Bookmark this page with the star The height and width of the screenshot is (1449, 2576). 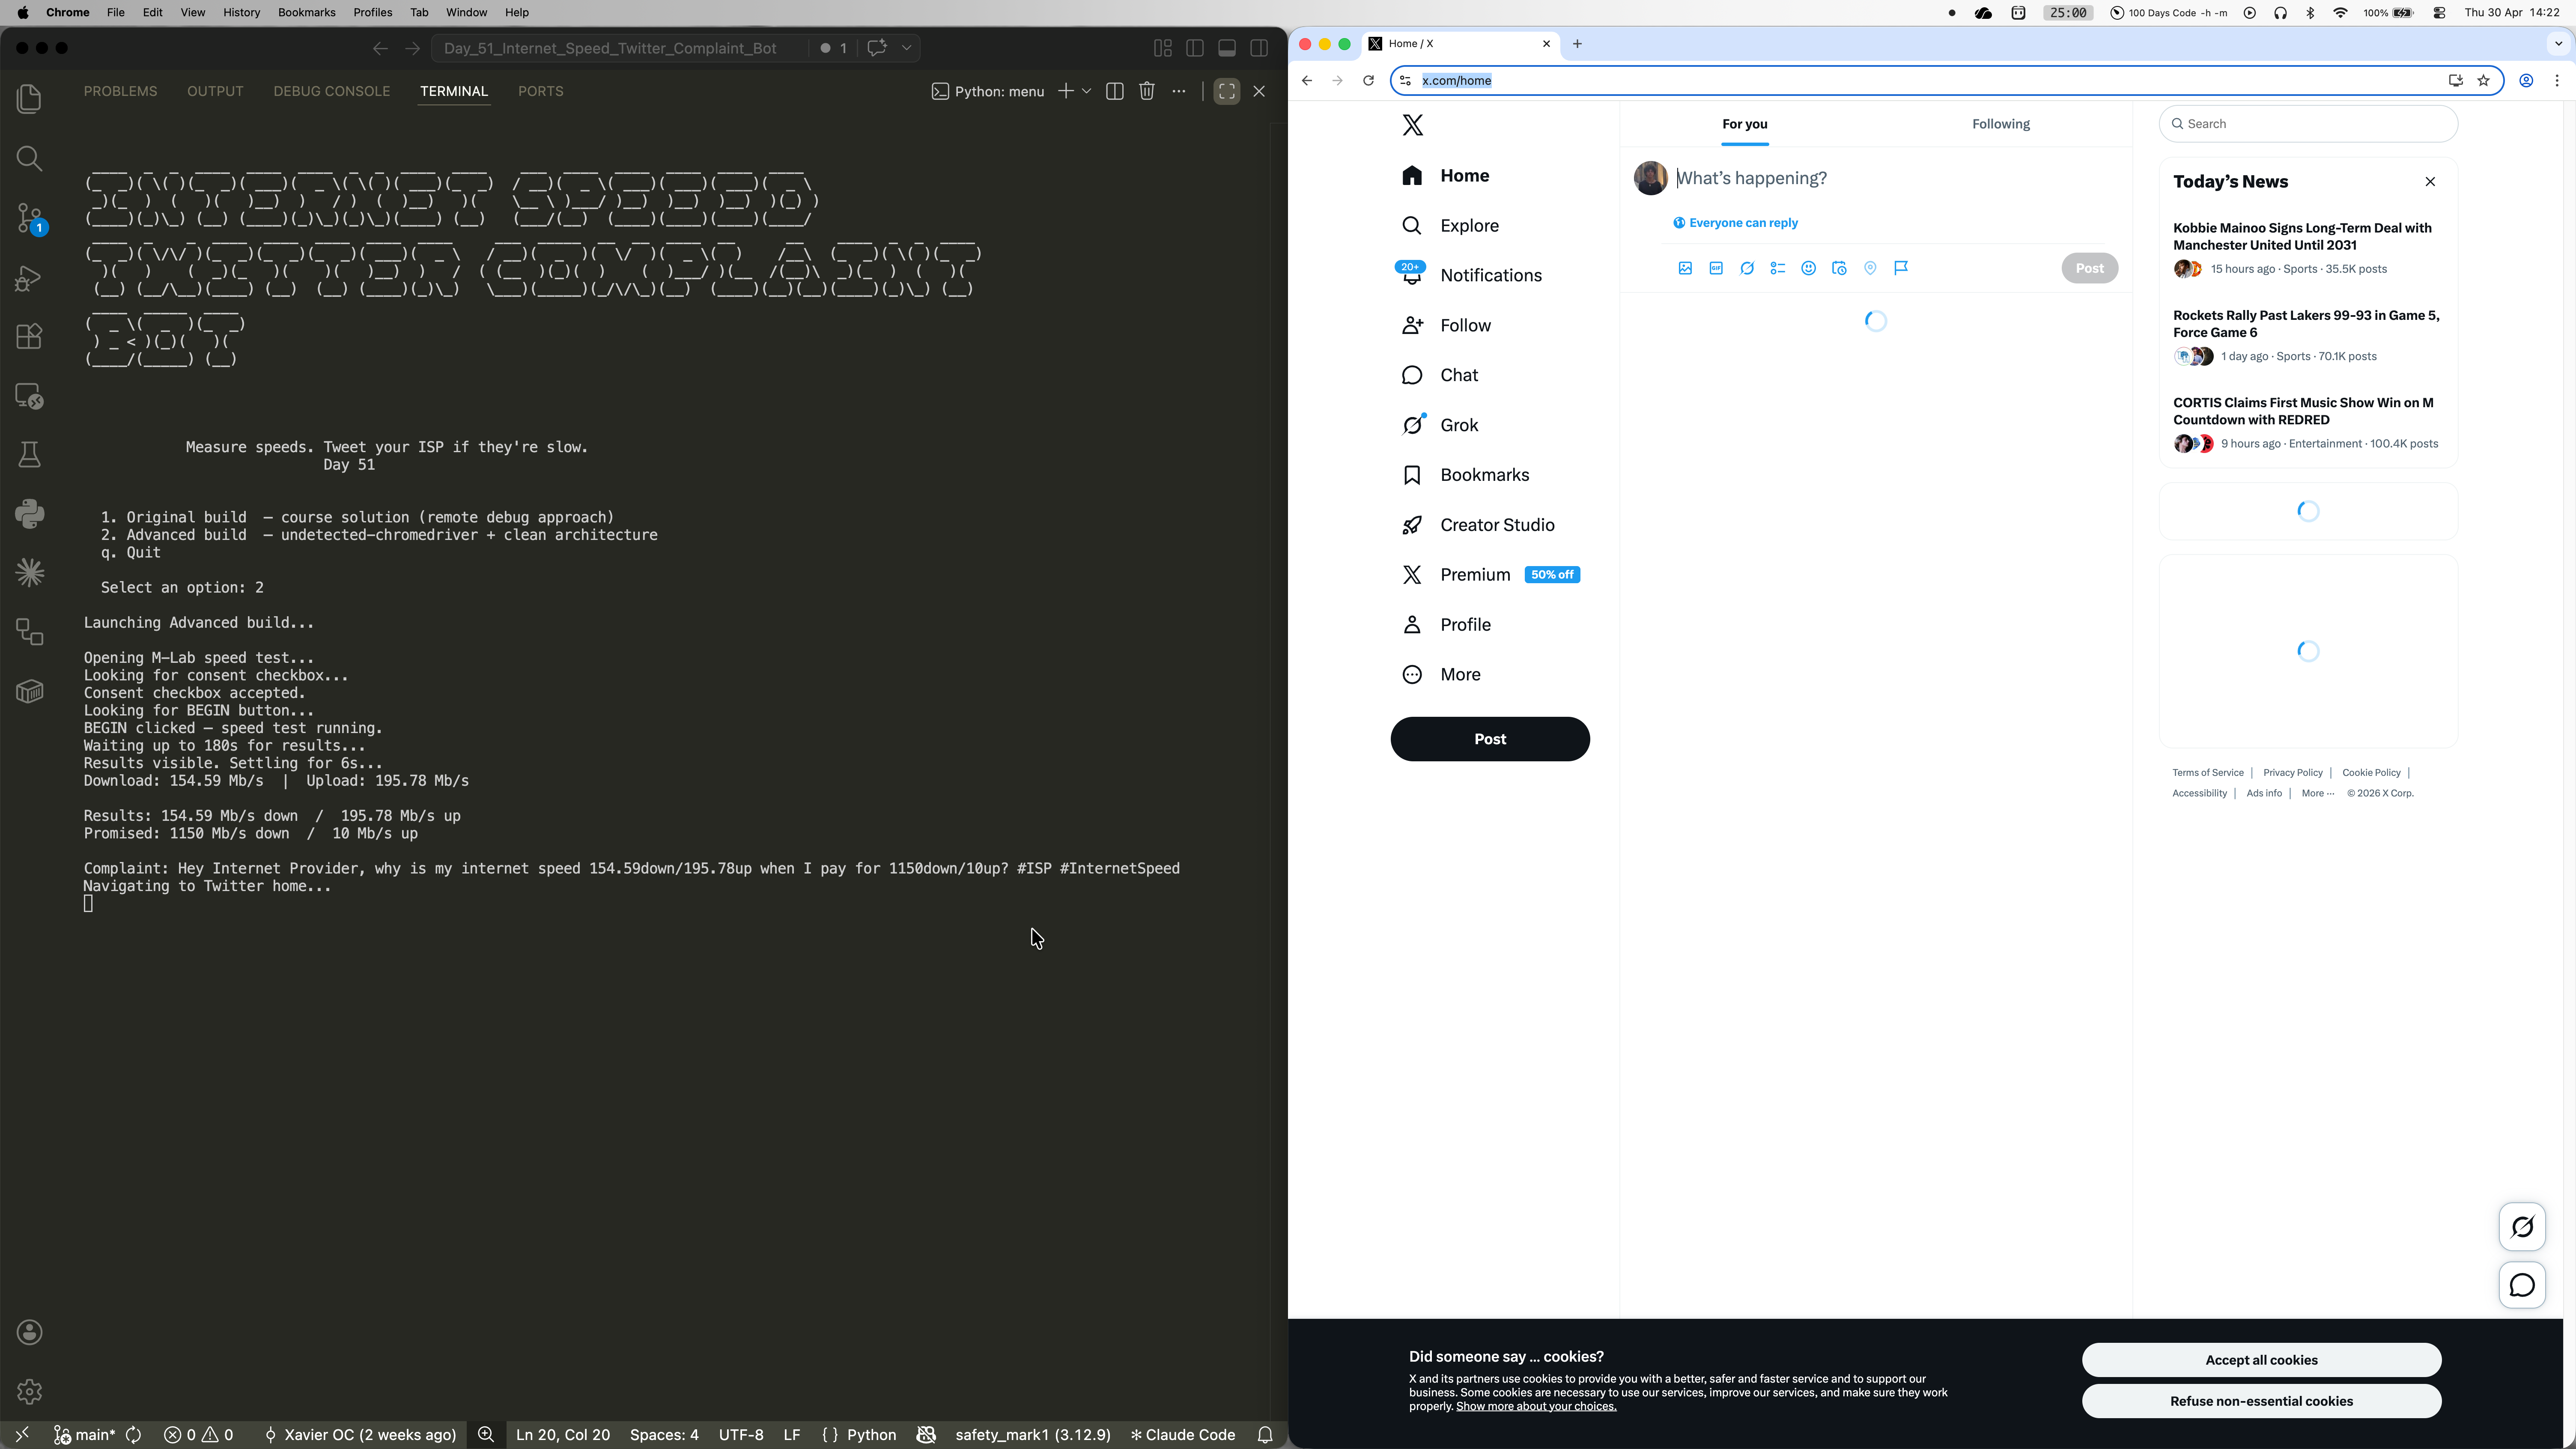[2483, 81]
